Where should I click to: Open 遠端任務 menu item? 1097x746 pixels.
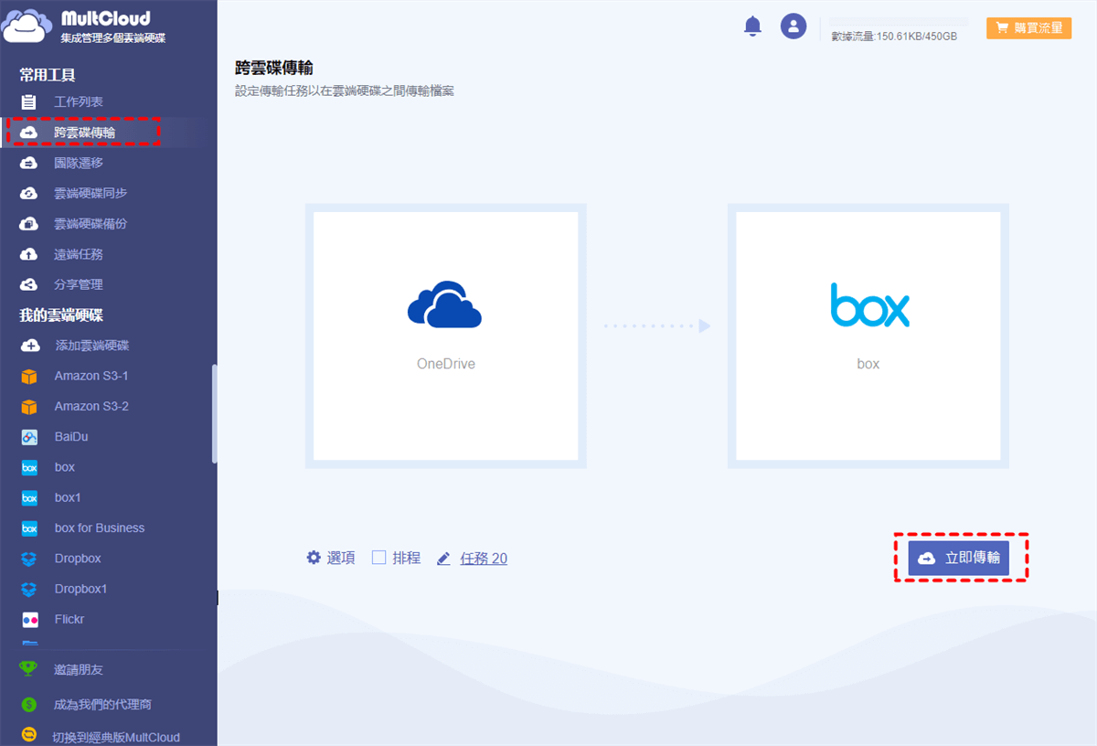click(79, 254)
